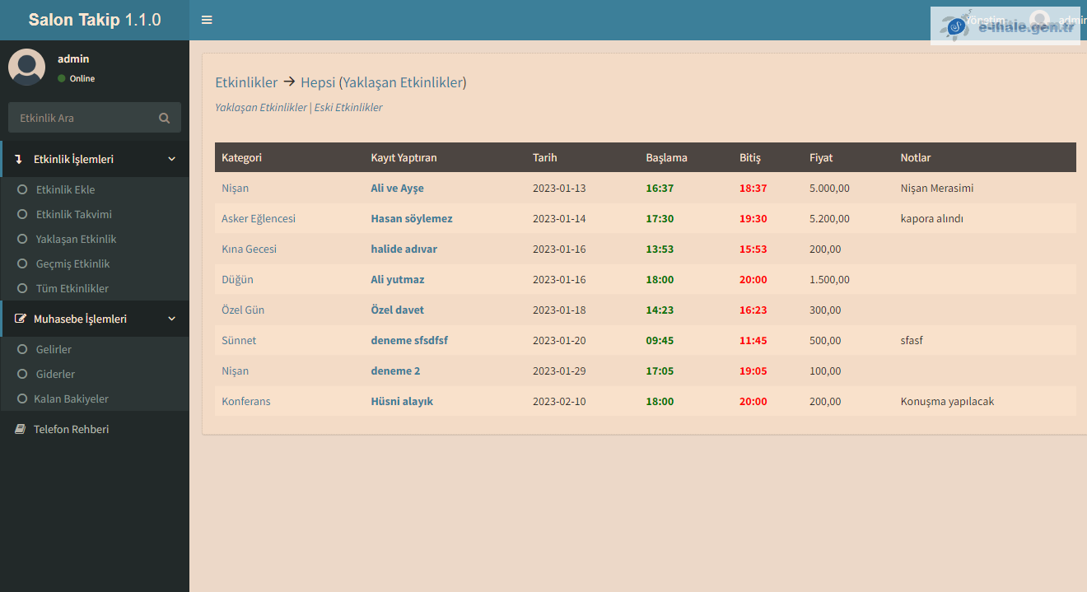Go to Kalan Bakiyeler menu item

pyautogui.click(x=71, y=399)
